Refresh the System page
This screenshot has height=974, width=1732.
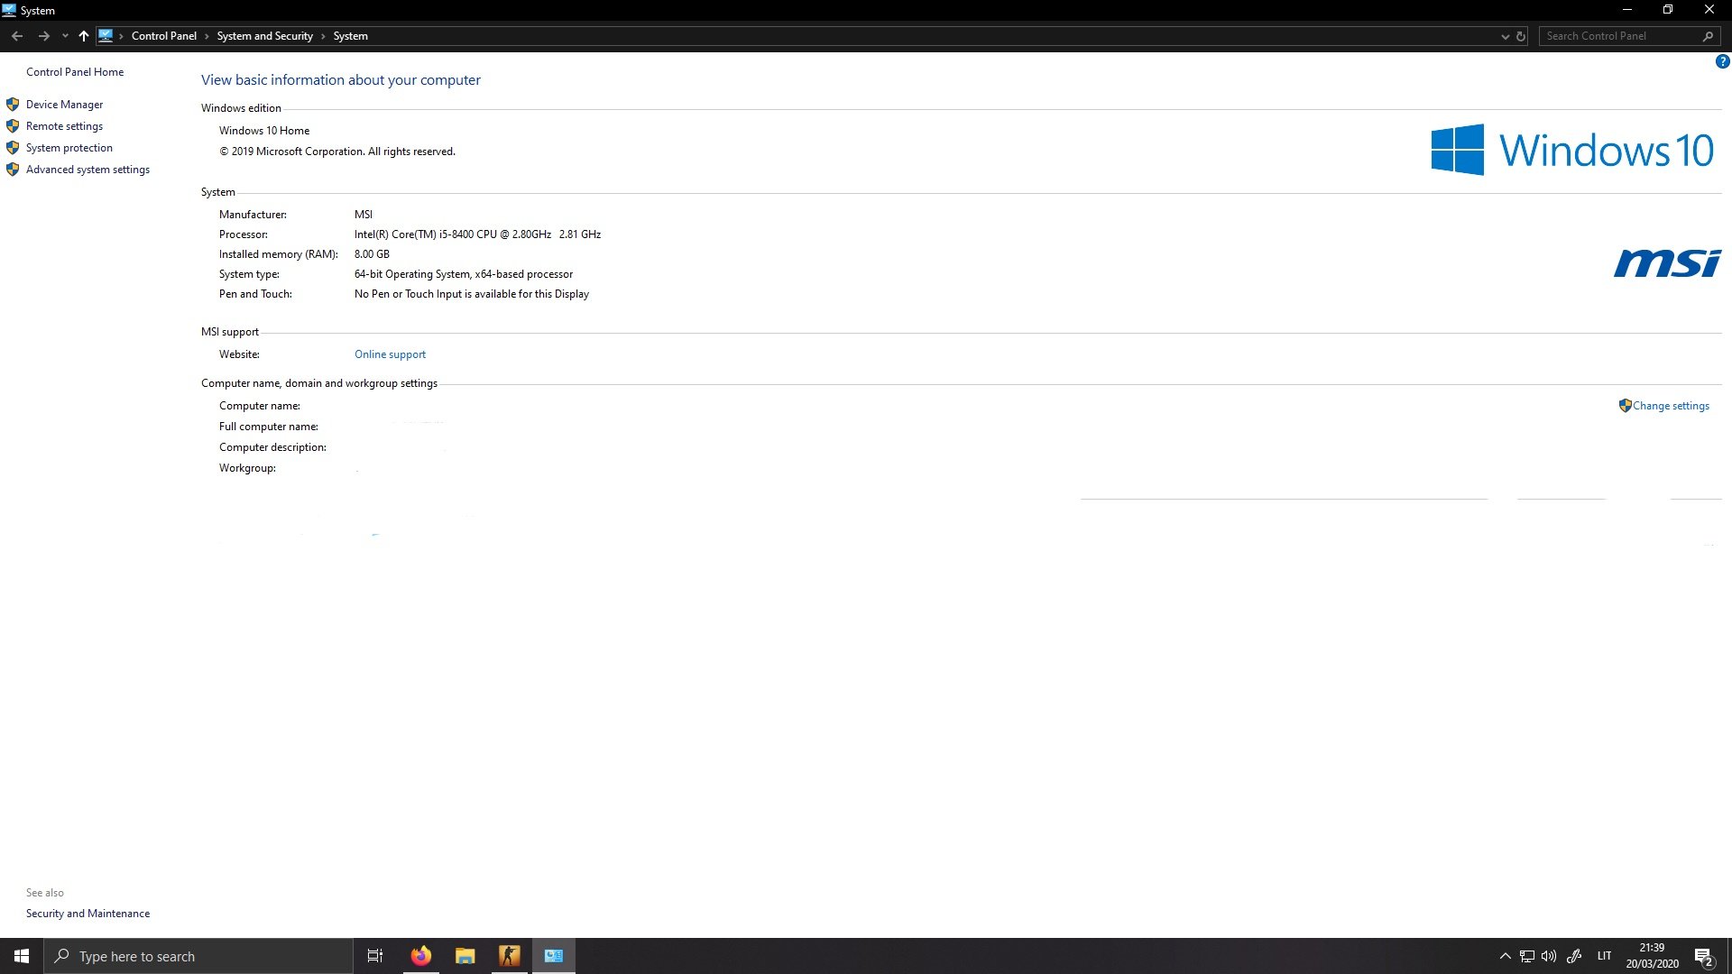point(1521,36)
